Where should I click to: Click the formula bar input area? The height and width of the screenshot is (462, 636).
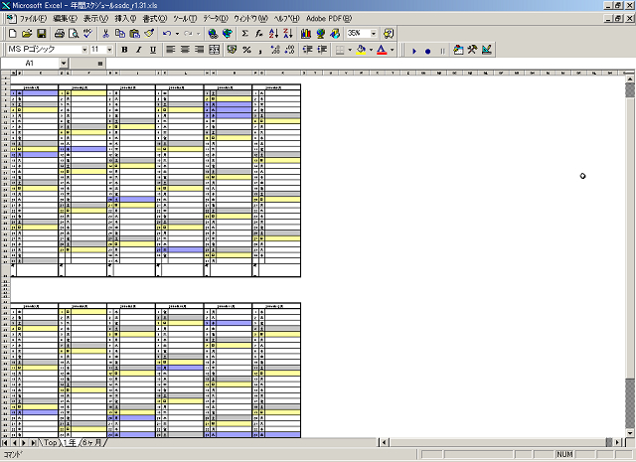(371, 64)
